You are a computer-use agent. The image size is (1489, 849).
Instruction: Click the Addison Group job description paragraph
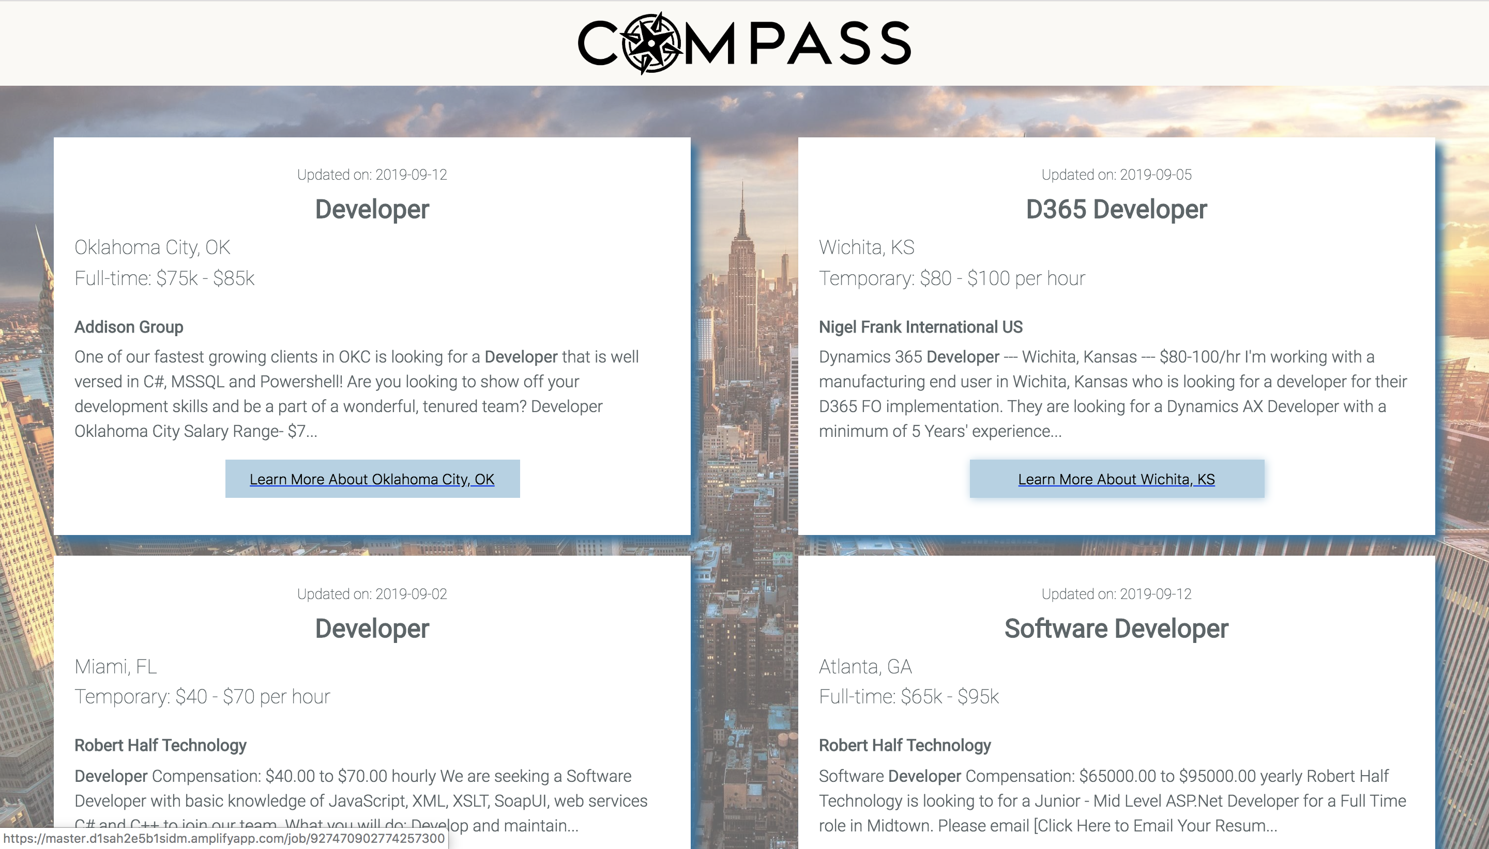click(357, 394)
